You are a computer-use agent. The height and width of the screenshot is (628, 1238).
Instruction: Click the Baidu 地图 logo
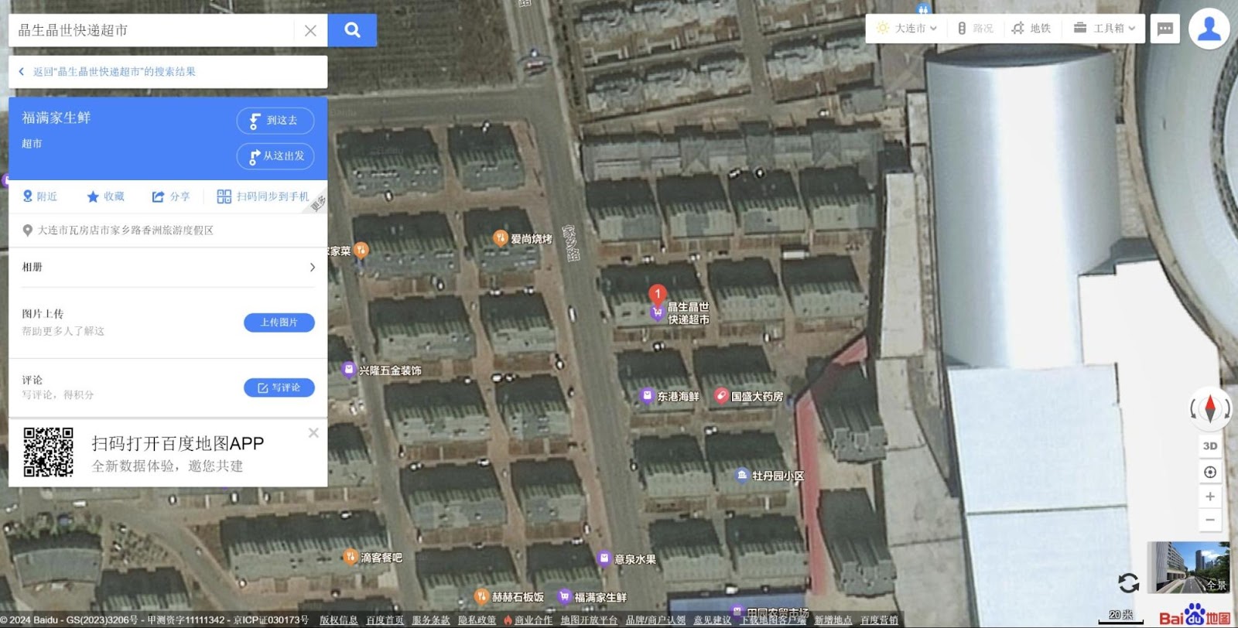(x=1195, y=616)
